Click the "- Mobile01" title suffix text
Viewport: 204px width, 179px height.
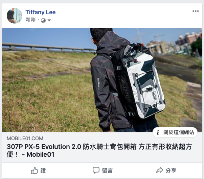point(38,154)
